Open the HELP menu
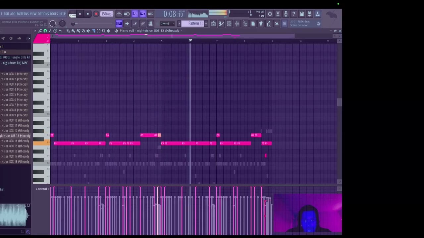Viewport: 424px width, 238px height. coord(63,14)
